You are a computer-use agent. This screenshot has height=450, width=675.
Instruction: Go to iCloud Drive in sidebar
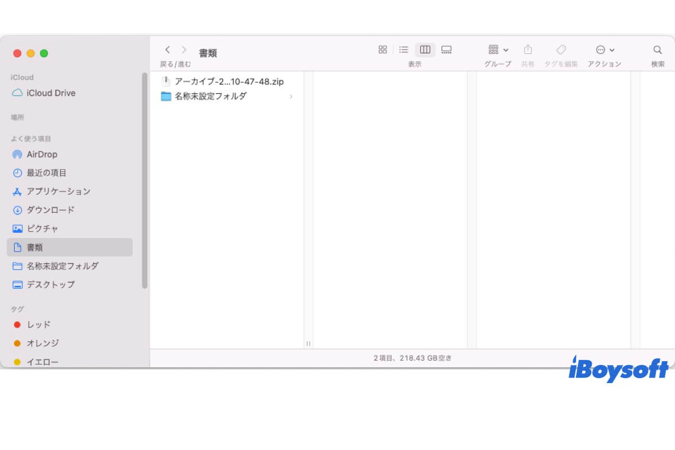51,93
